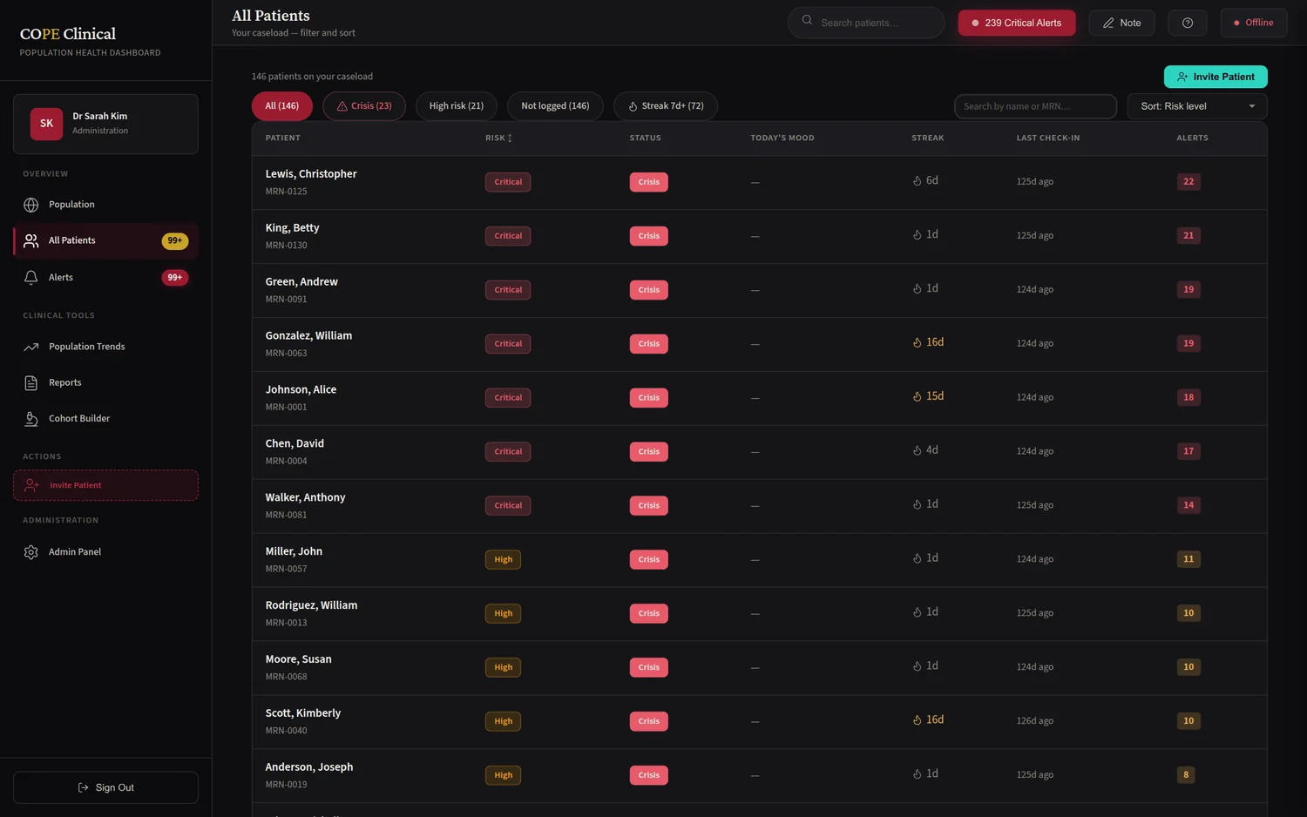This screenshot has width=1307, height=817.
Task: Click the Dr Sarah Kim profile card
Action: [105, 125]
